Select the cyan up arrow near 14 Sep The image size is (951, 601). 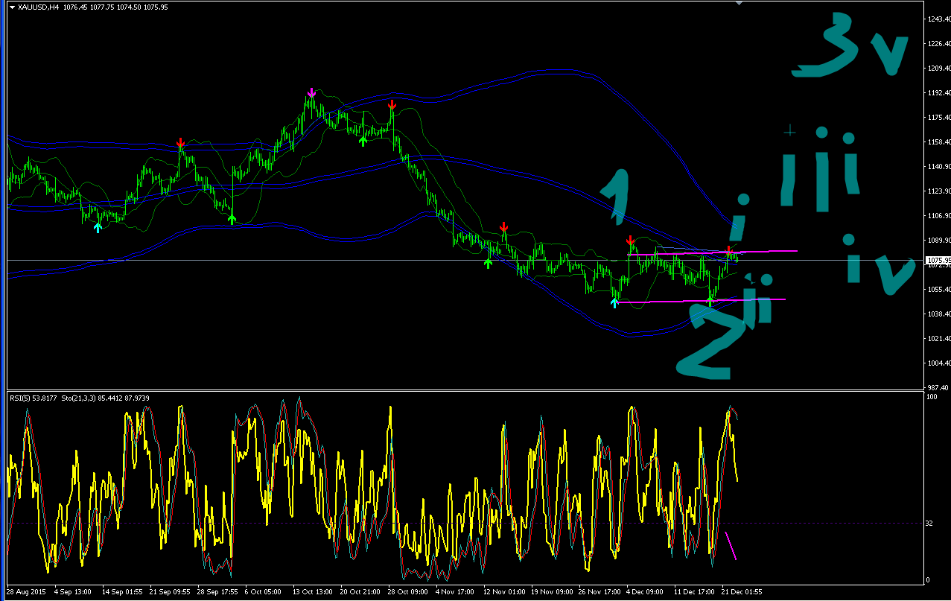coord(97,227)
